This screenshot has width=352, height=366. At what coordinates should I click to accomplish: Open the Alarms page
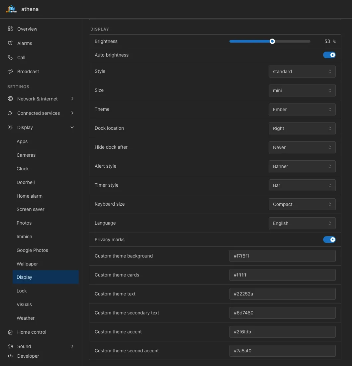pos(25,43)
